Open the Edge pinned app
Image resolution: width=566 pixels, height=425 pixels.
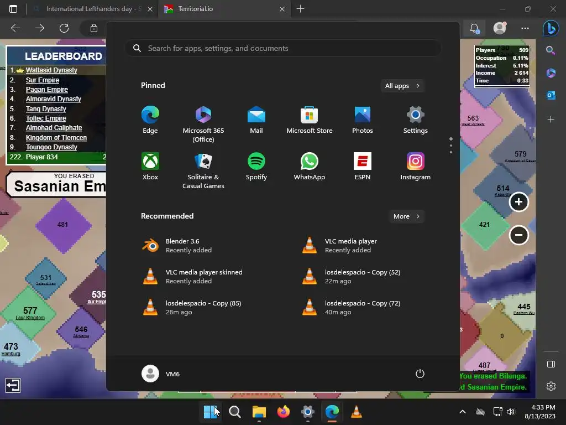click(x=150, y=120)
